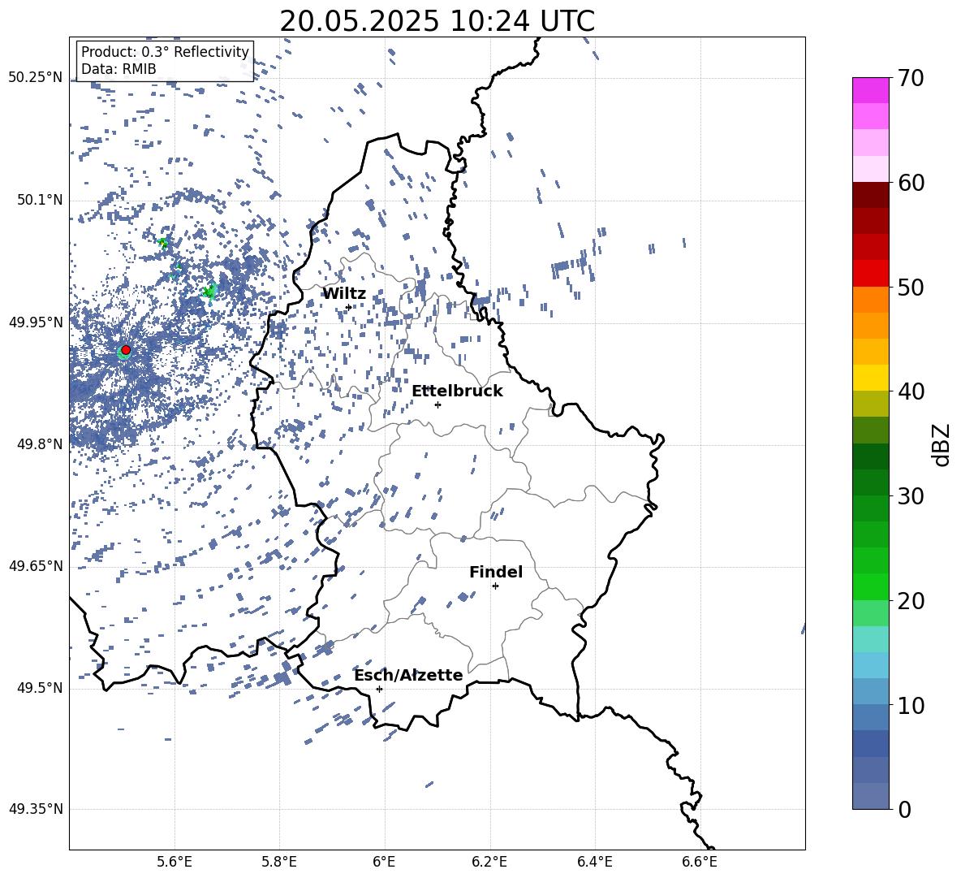The image size is (961, 878).
Task: Click the colorbar tick value 30
Action: (x=911, y=496)
